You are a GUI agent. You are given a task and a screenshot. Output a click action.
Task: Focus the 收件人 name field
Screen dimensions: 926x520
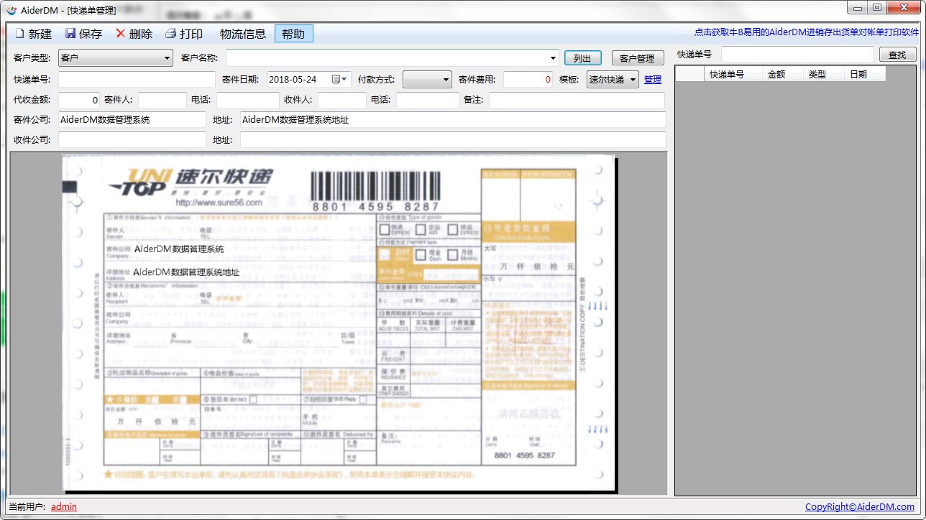(x=342, y=100)
